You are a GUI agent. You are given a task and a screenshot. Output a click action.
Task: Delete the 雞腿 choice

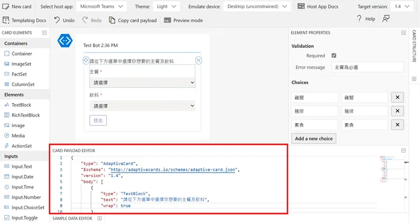(397, 98)
